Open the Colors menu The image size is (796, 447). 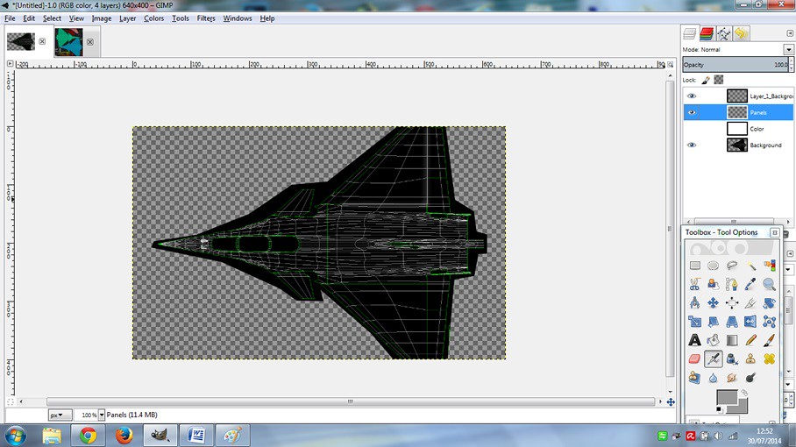click(x=153, y=18)
